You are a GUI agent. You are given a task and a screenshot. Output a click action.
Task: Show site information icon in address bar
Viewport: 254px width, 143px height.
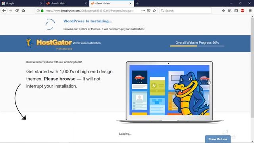click(x=38, y=11)
